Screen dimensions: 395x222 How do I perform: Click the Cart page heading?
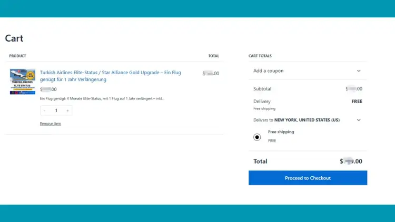tap(14, 38)
